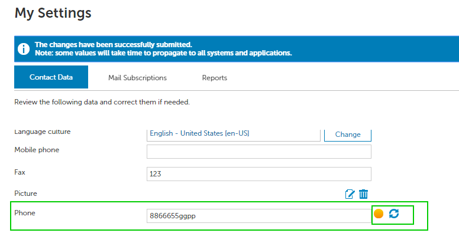459x246 pixels.
Task: Click the Mobile phone label
Action: pyautogui.click(x=37, y=150)
